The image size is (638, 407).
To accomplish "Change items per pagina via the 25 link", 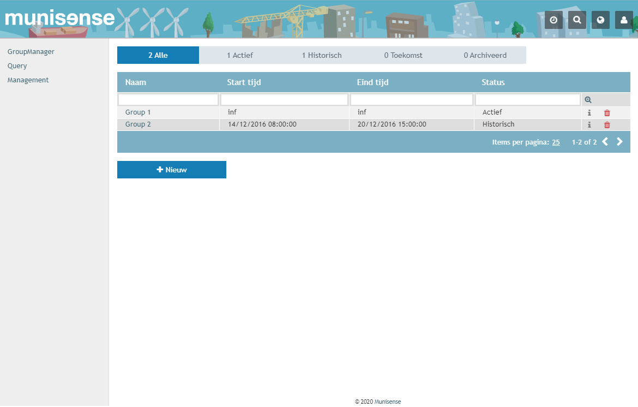I will [556, 142].
